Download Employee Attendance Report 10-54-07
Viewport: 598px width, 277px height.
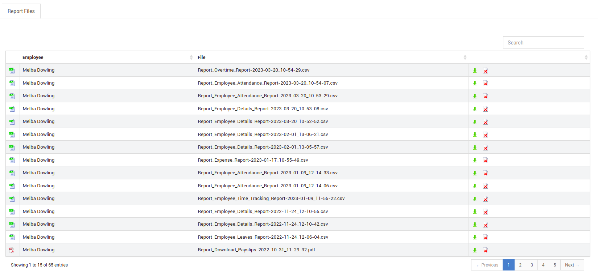click(475, 83)
